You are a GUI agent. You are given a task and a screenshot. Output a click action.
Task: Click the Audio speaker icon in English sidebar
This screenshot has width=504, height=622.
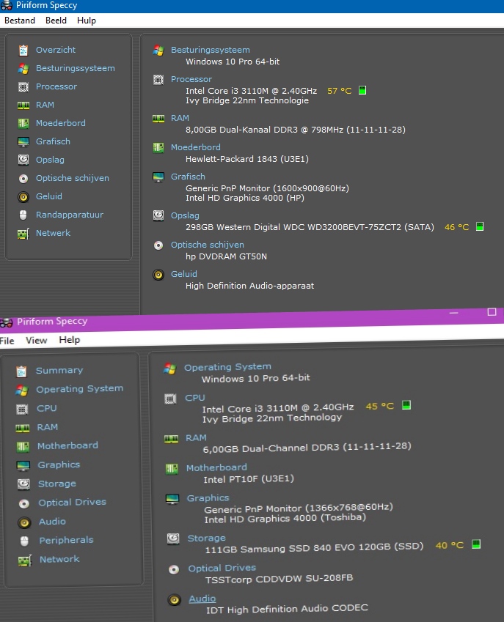click(x=24, y=522)
